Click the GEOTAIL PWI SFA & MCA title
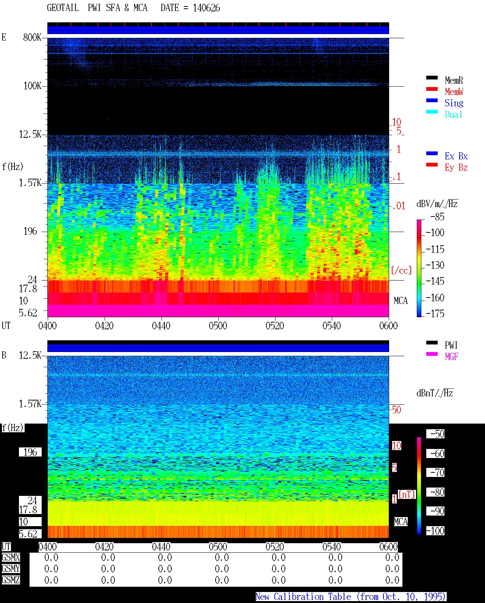Image resolution: width=485 pixels, height=603 pixels. [97, 8]
